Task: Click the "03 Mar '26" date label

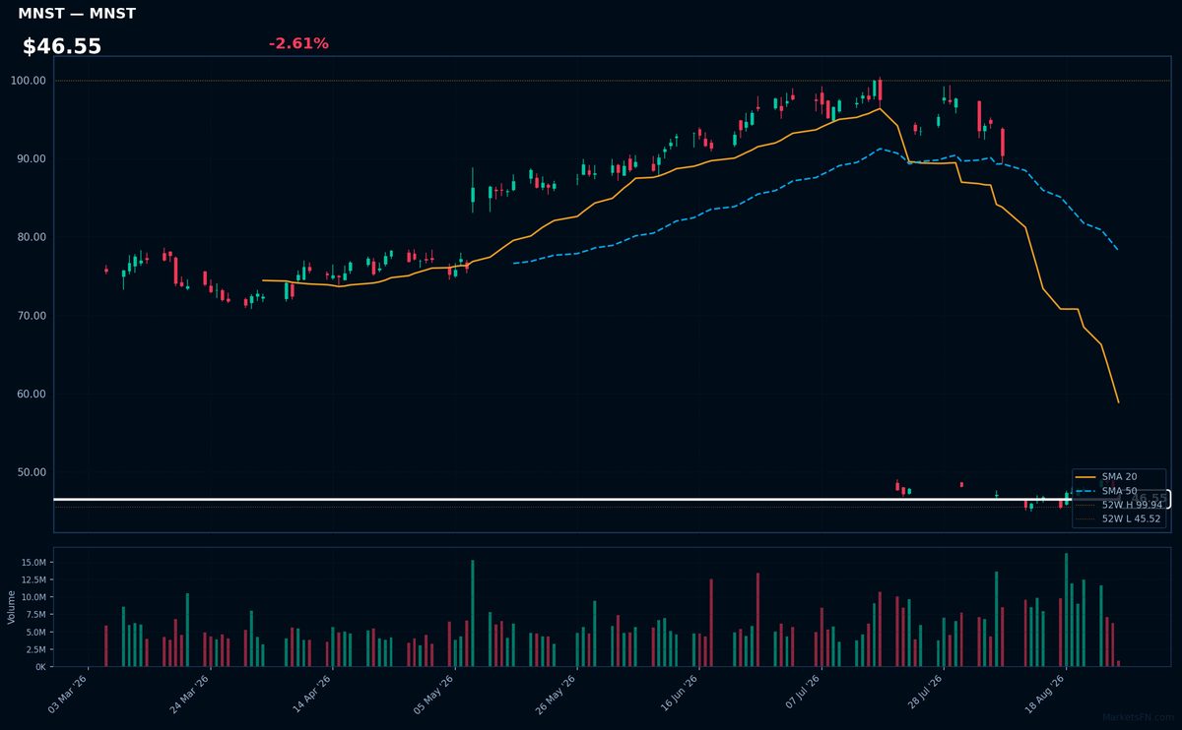Action: coord(69,692)
